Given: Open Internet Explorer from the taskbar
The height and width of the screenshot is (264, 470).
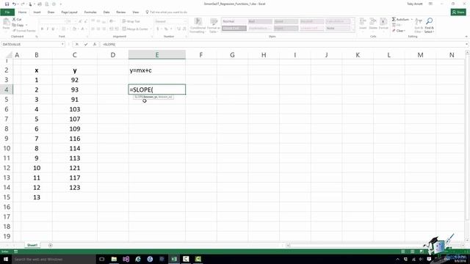Looking at the screenshot, I should 138,259.
